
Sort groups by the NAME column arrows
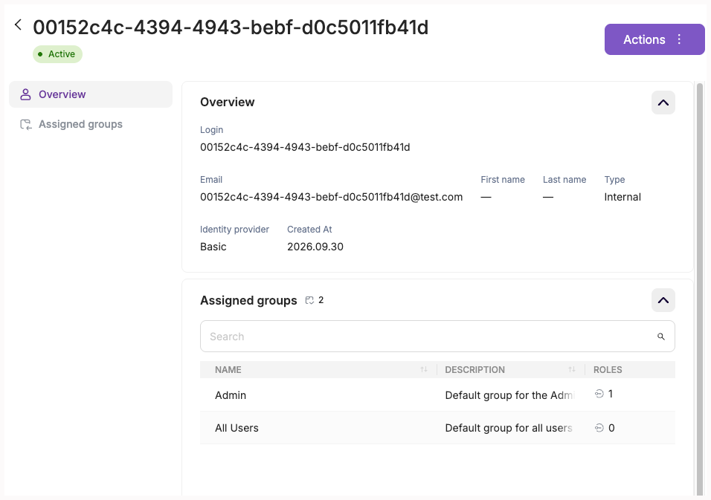tap(423, 369)
